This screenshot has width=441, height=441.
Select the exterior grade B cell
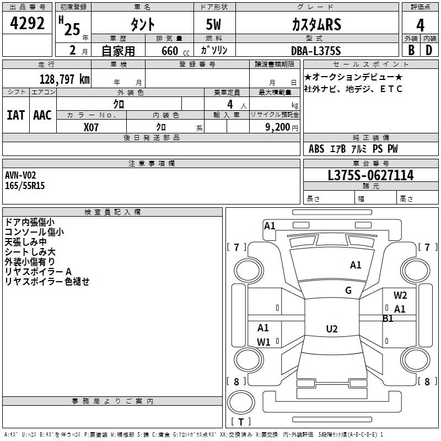click(x=411, y=51)
